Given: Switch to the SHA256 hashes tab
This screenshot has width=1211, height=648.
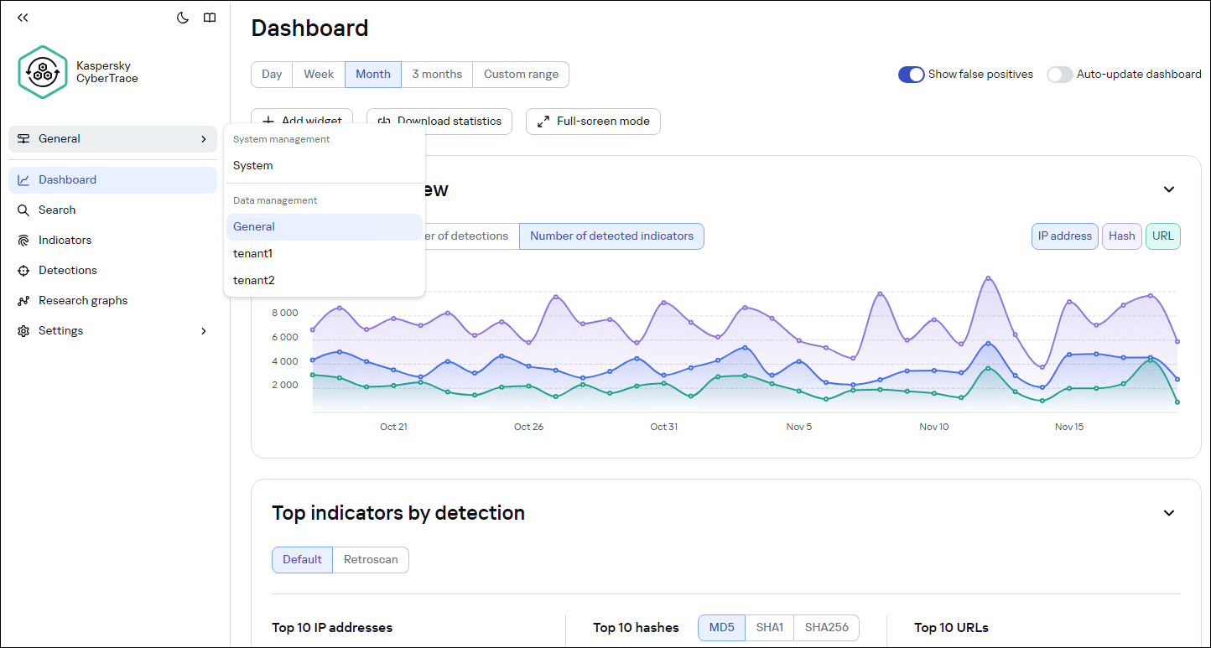Looking at the screenshot, I should [826, 627].
